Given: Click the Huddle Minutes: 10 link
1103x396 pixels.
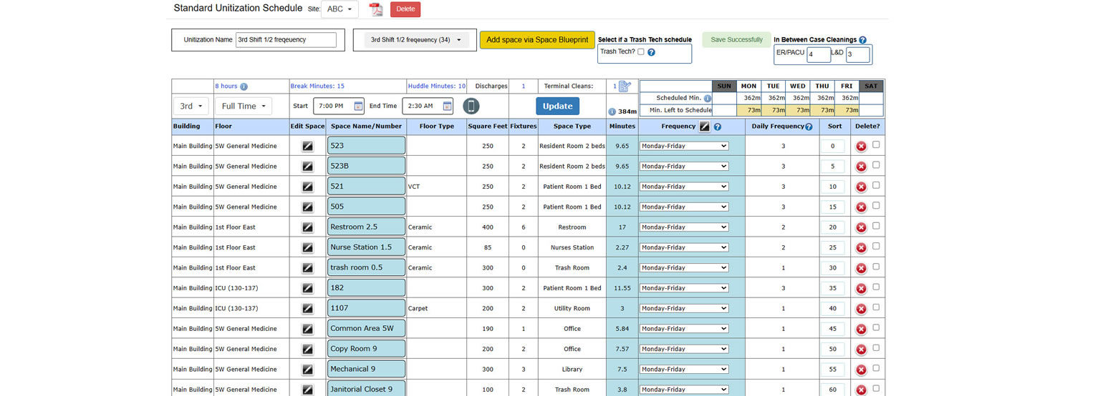Looking at the screenshot, I should click(x=437, y=86).
